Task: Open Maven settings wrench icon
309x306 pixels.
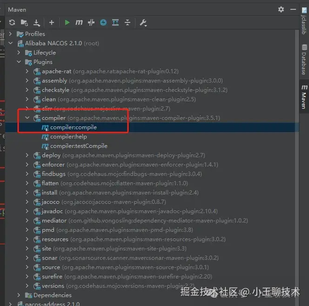Action: tap(143, 23)
